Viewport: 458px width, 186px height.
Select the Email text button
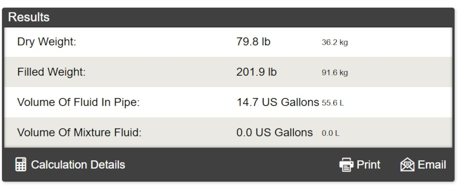coord(432,165)
